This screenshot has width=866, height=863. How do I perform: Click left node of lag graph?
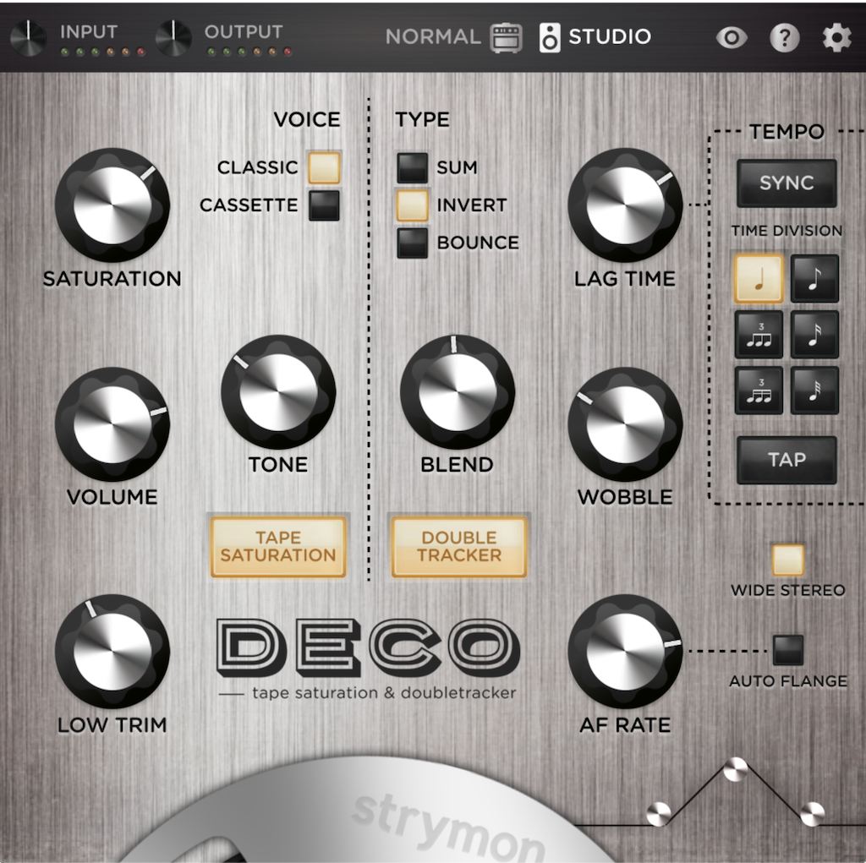tap(658, 814)
